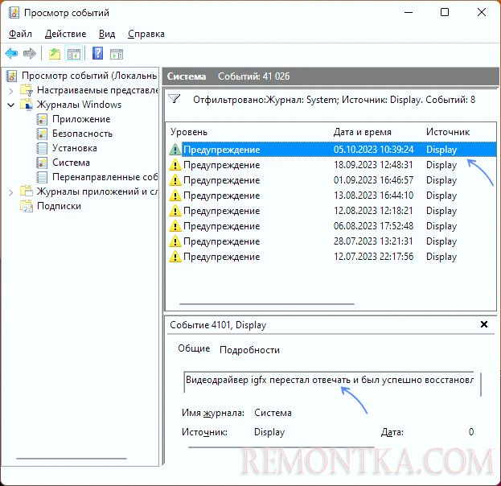Select event dated 12.07.2023 22:17:56
Screen dimensions: 501x486
[x=331, y=257]
